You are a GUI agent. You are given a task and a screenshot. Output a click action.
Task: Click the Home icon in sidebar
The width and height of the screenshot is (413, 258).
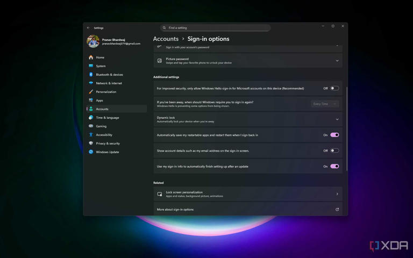pos(91,57)
